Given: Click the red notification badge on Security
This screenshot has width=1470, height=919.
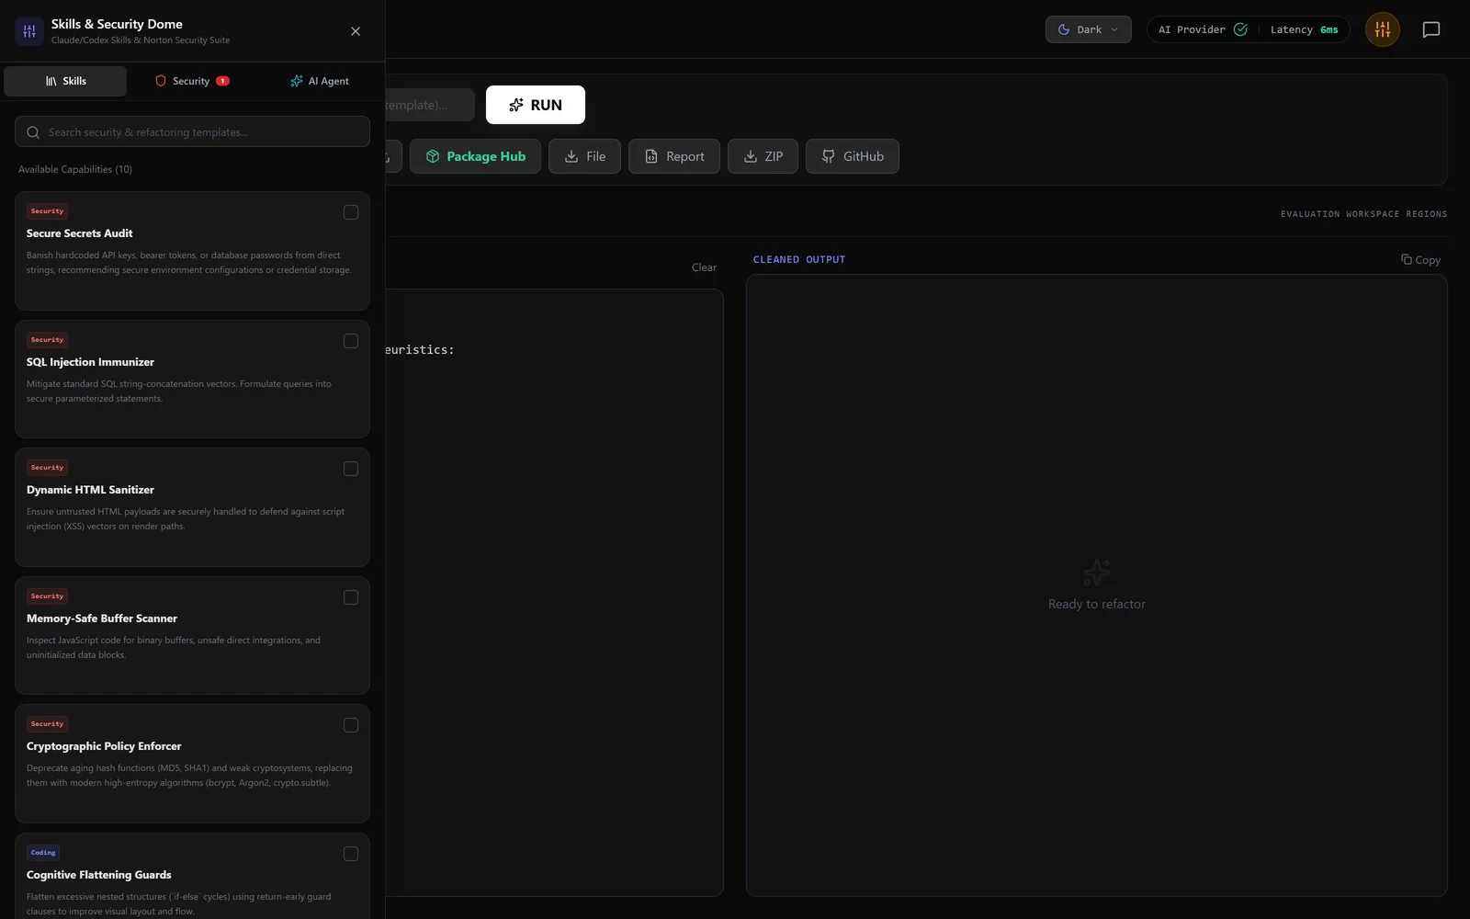Looking at the screenshot, I should click(222, 81).
